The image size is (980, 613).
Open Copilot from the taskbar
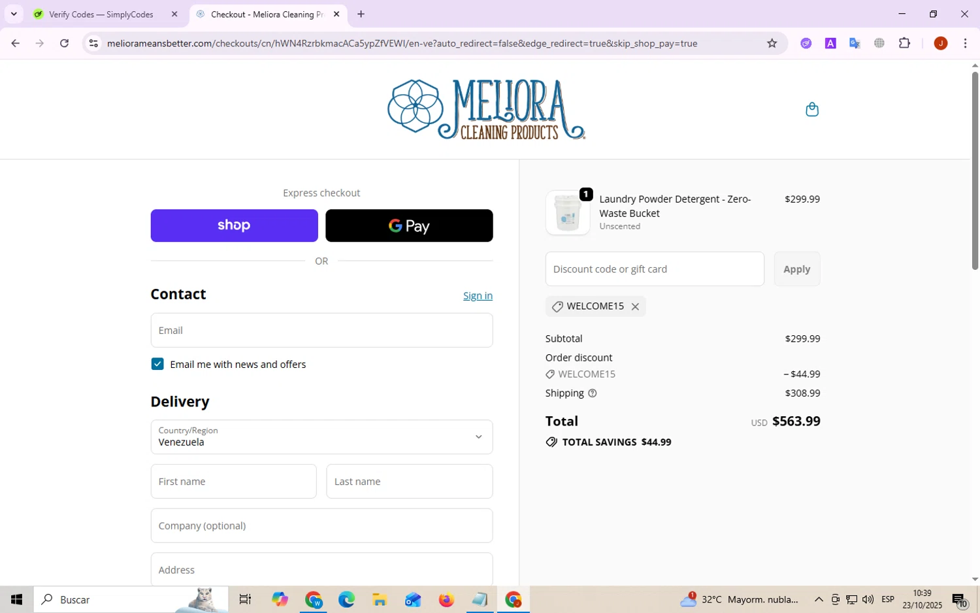point(280,599)
